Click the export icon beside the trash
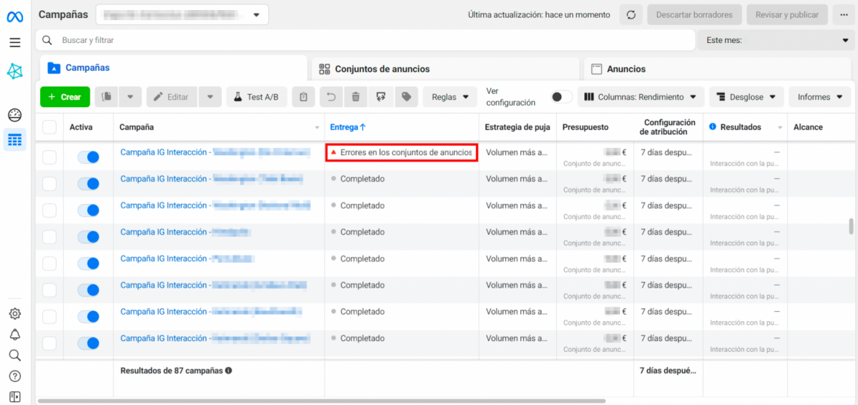This screenshot has width=858, height=405. pos(381,97)
